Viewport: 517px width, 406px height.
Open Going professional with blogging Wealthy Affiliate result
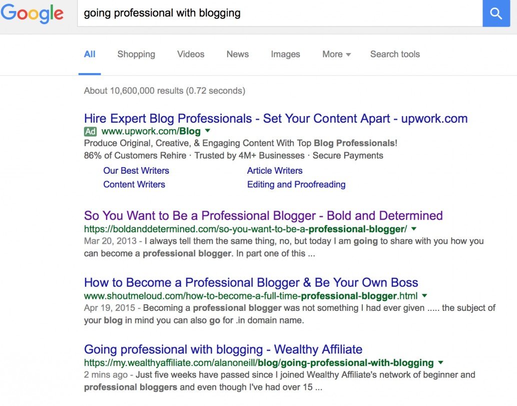coord(223,349)
